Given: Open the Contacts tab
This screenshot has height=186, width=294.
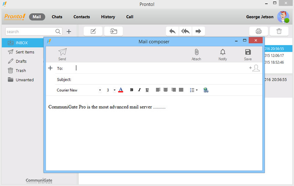Looking at the screenshot, I should pos(82,17).
